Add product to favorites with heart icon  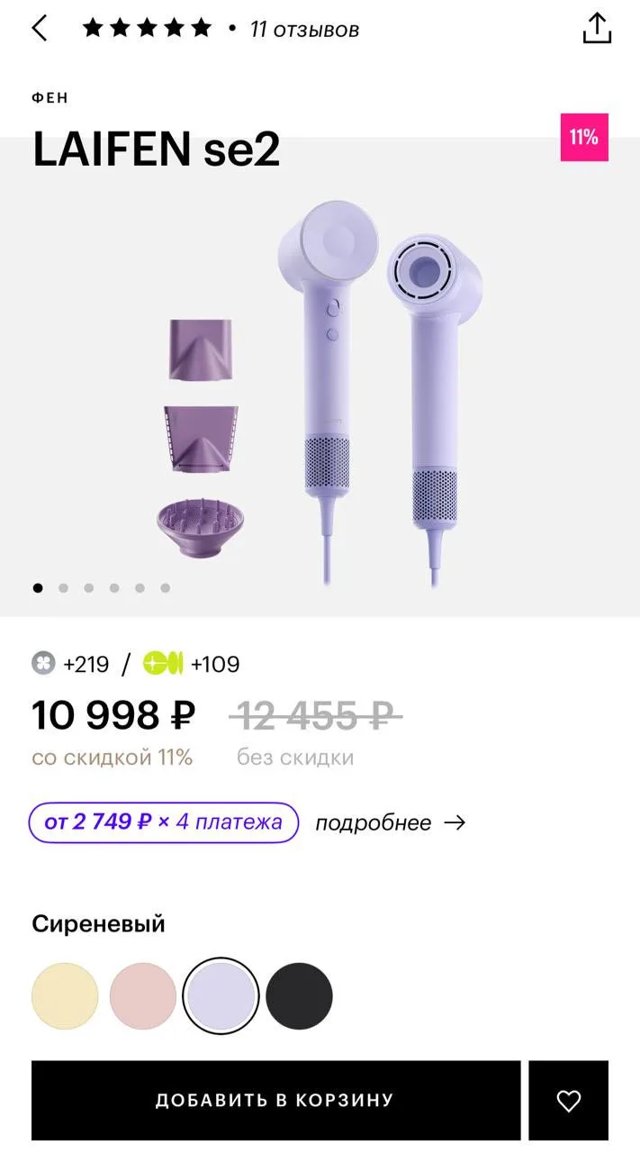tap(568, 1100)
